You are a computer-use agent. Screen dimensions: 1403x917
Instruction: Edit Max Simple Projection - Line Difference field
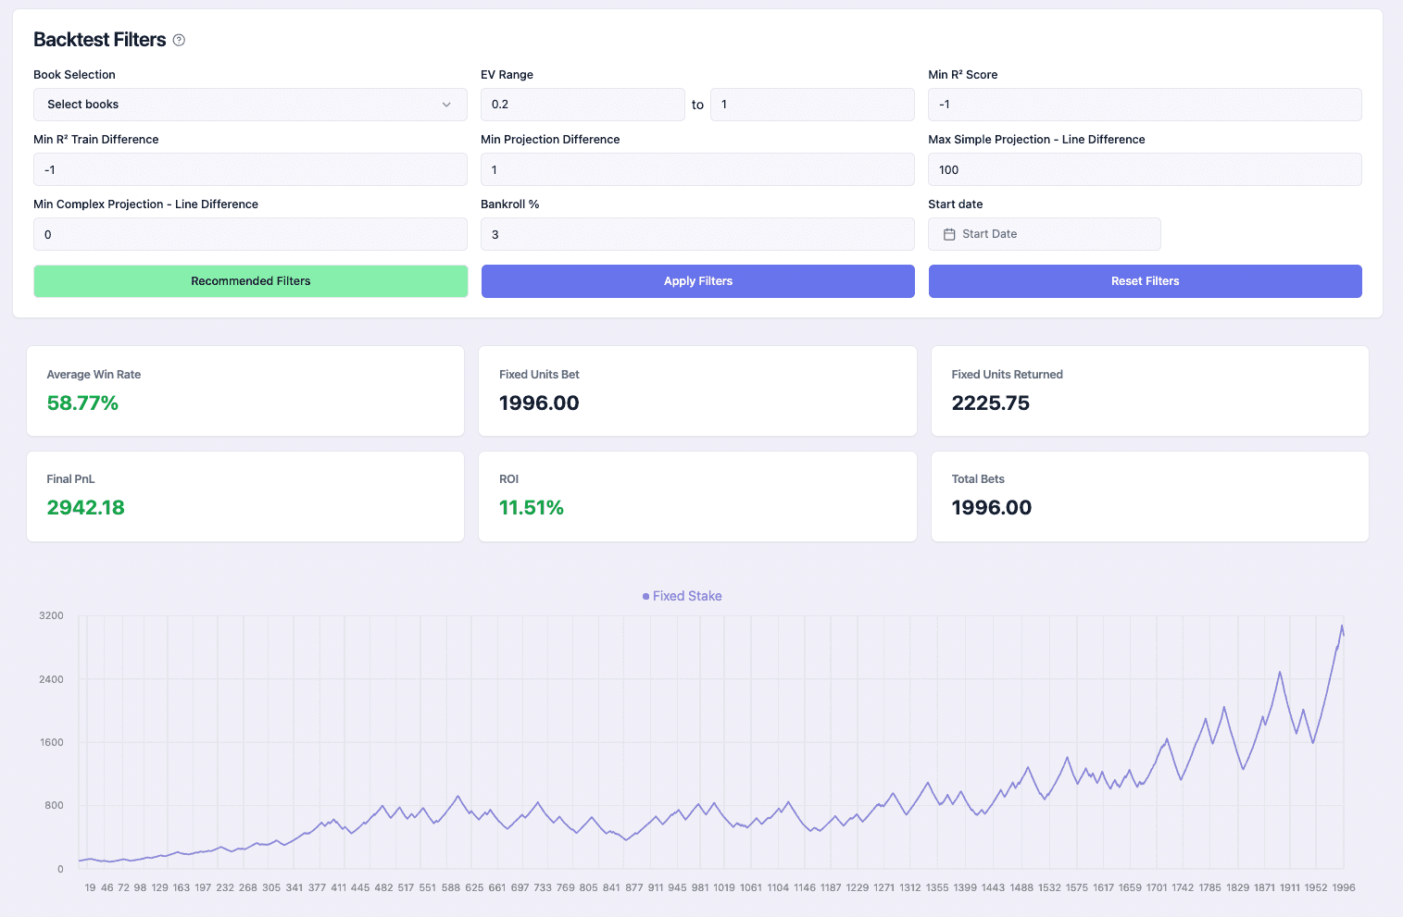1144,169
